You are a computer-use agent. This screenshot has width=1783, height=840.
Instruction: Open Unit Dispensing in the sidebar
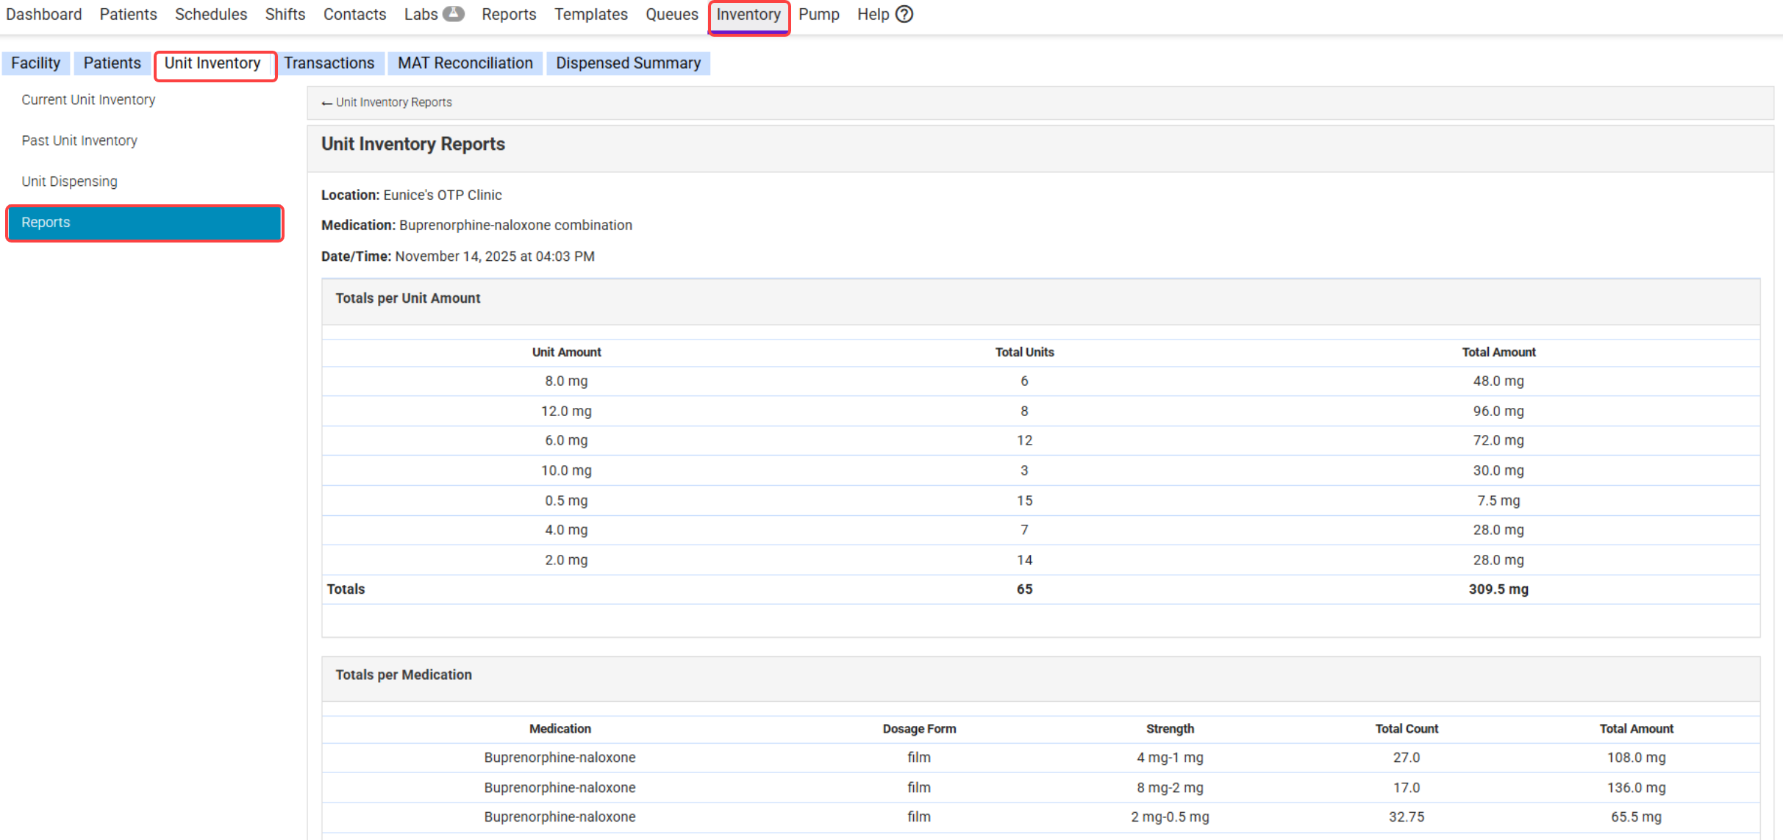[69, 182]
